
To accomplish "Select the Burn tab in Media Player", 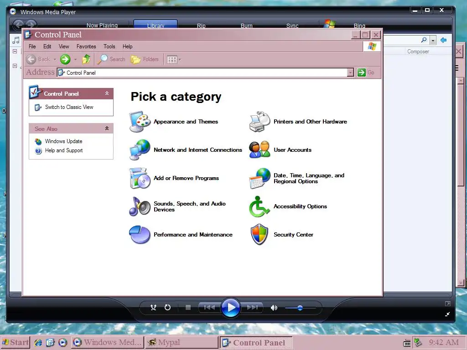I will [x=246, y=26].
